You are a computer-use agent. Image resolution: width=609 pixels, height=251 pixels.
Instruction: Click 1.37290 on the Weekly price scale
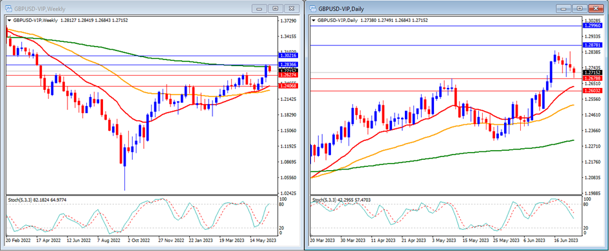(288, 20)
